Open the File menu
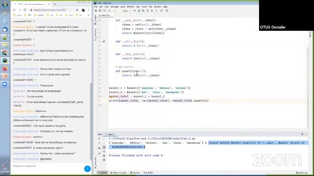This screenshot has width=314, height=176. point(96,6)
